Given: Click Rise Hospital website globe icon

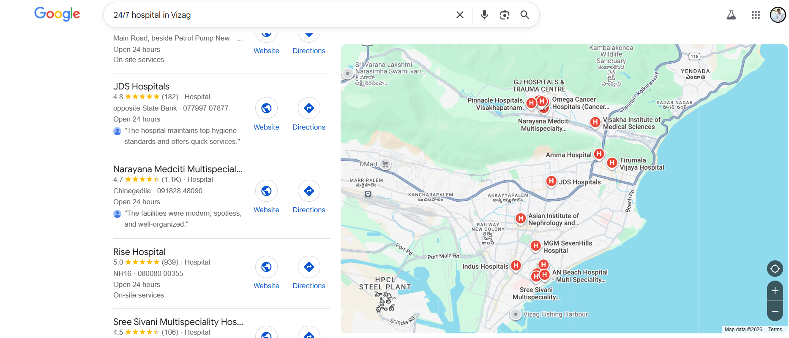Looking at the screenshot, I should (266, 267).
